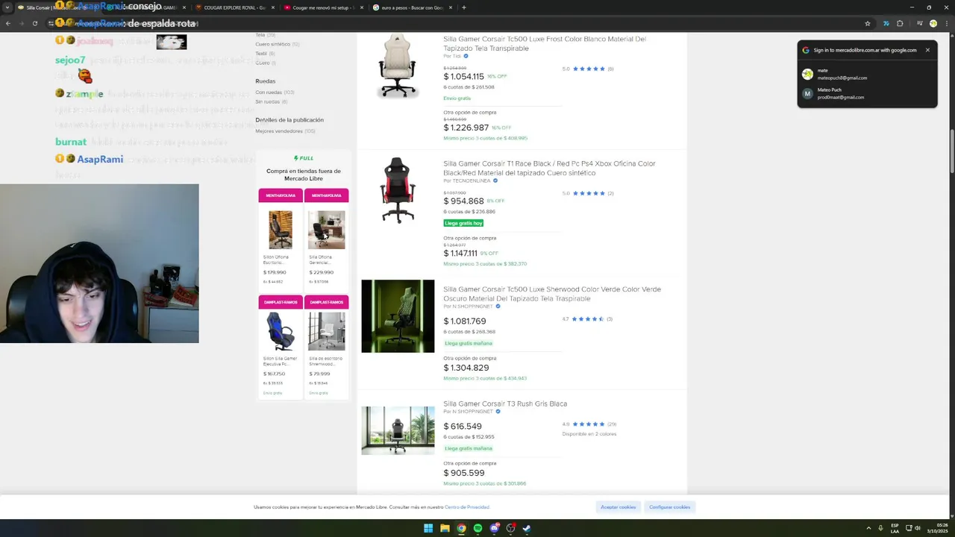The height and width of the screenshot is (537, 955).
Task: Click Aceptar cookies button
Action: [x=619, y=506]
